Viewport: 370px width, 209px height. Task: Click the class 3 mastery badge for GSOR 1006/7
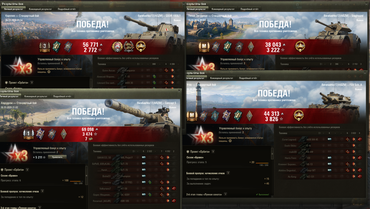[45, 47]
